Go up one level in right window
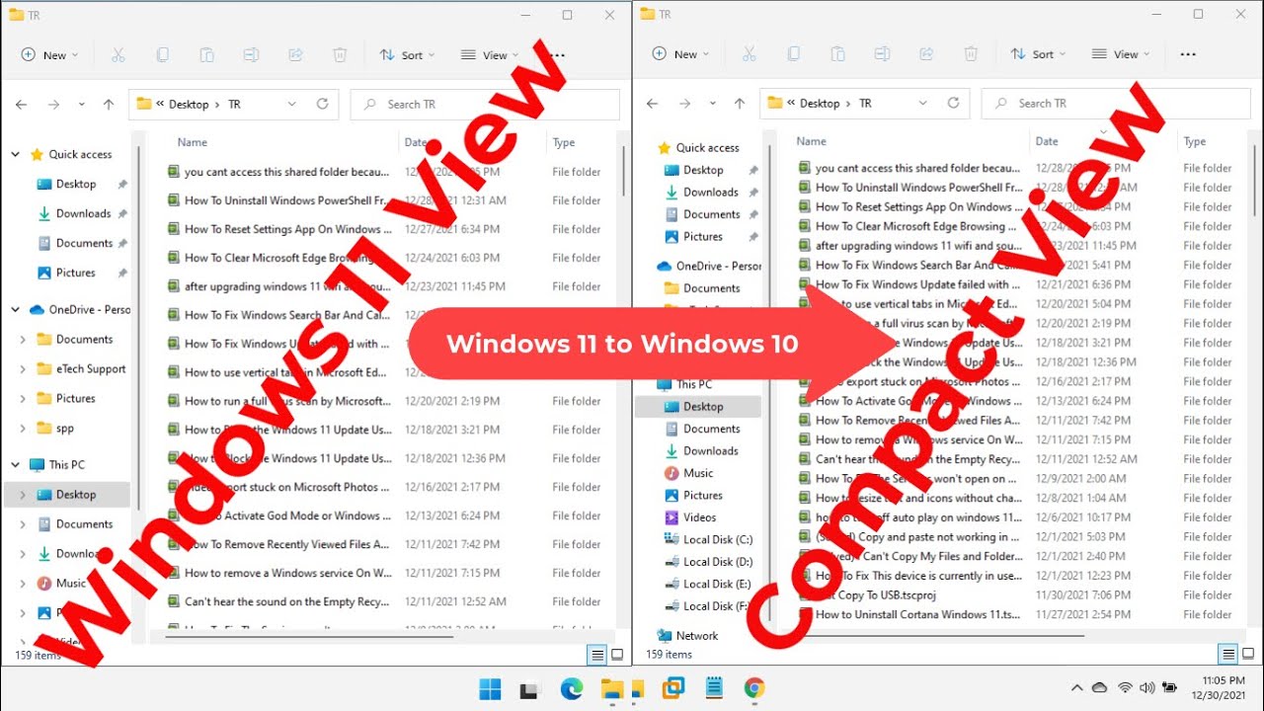Viewport: 1264px width, 711px height. click(739, 103)
